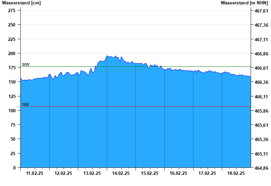The width and height of the screenshot is (271, 186).
Task: Click the 466,36 right axis value
Action: click(x=262, y=82)
